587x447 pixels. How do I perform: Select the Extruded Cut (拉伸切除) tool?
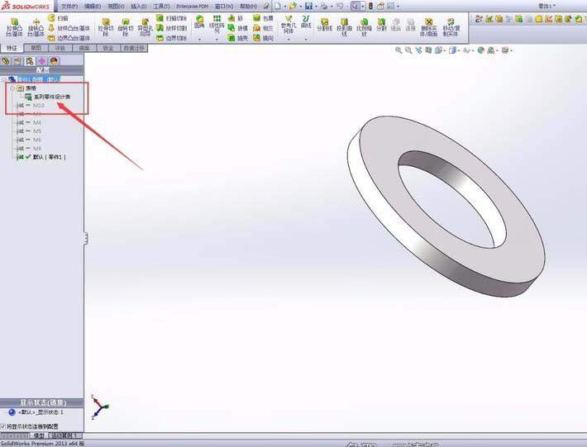click(106, 27)
